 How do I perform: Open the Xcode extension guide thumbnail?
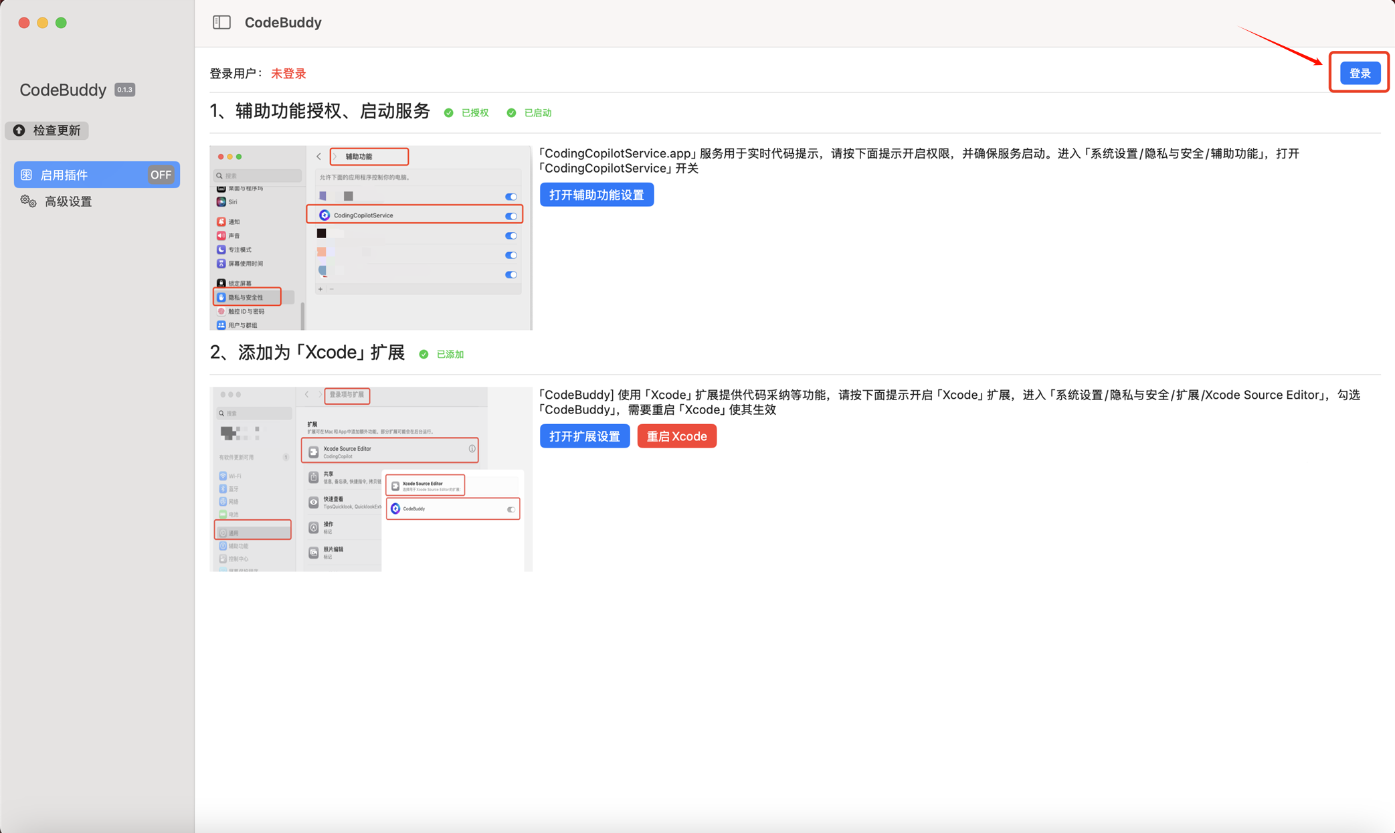(x=371, y=479)
